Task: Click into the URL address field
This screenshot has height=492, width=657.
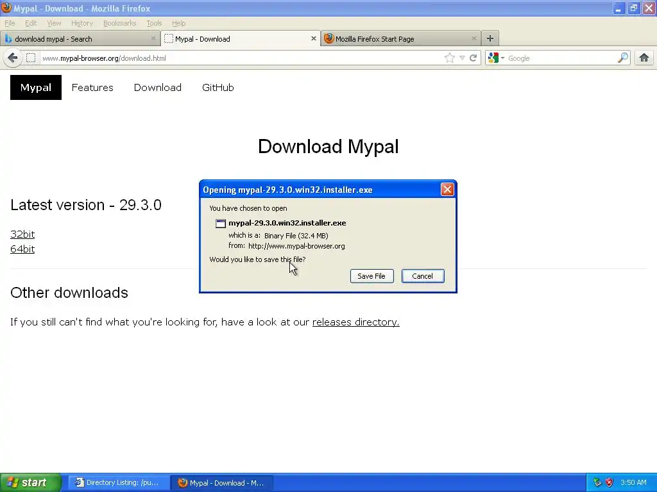Action: (241, 58)
